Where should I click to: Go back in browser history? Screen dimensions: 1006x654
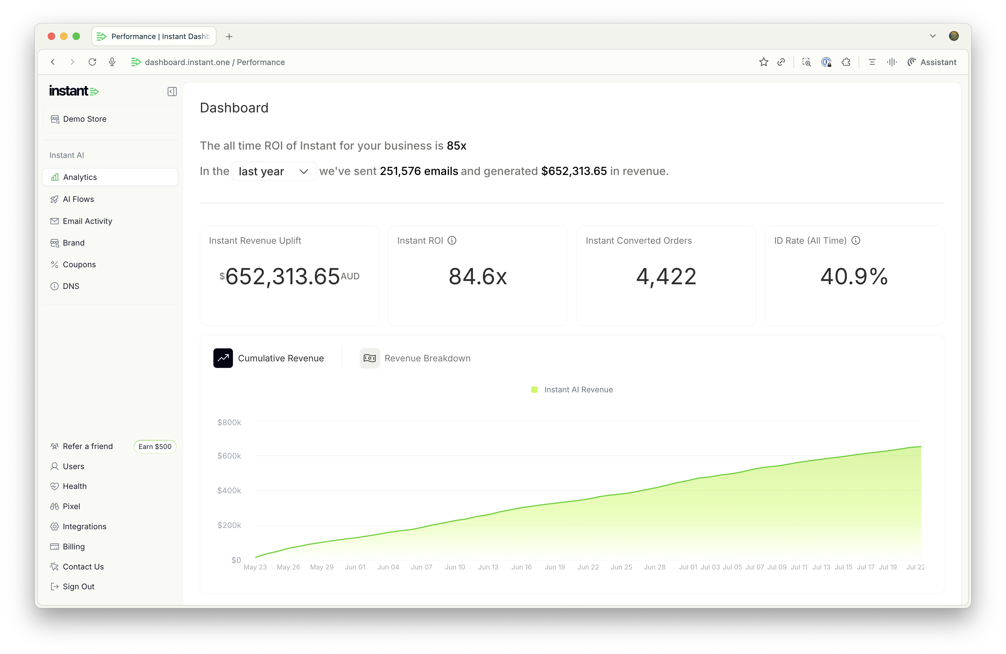[x=53, y=62]
